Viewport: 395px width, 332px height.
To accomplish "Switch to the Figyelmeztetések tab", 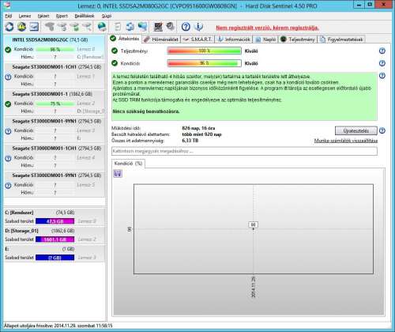I will click(341, 40).
